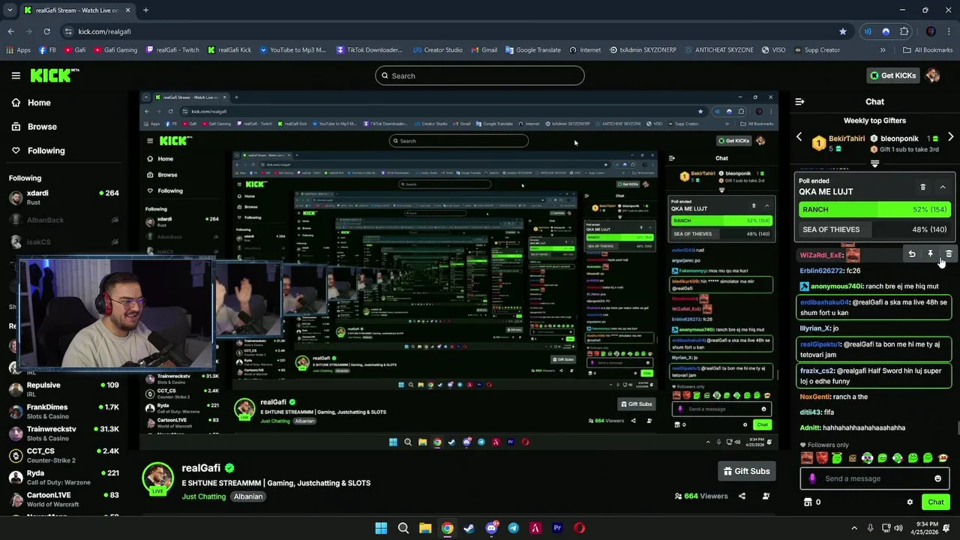Click username NoxGenti in chat
960x540 pixels.
pos(815,397)
